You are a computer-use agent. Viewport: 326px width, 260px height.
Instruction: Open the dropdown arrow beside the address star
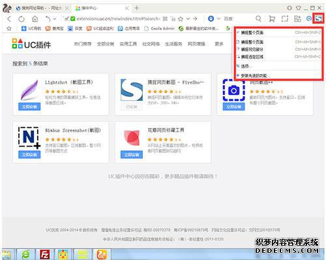[x=188, y=19]
